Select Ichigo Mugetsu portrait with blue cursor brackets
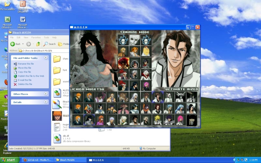261x163 pixels. tap(89, 120)
